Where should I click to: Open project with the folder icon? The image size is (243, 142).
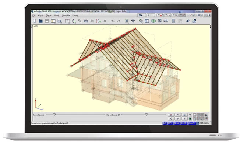click(40, 21)
